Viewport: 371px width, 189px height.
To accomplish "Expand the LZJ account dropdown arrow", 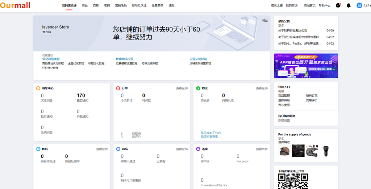I will [370, 6].
